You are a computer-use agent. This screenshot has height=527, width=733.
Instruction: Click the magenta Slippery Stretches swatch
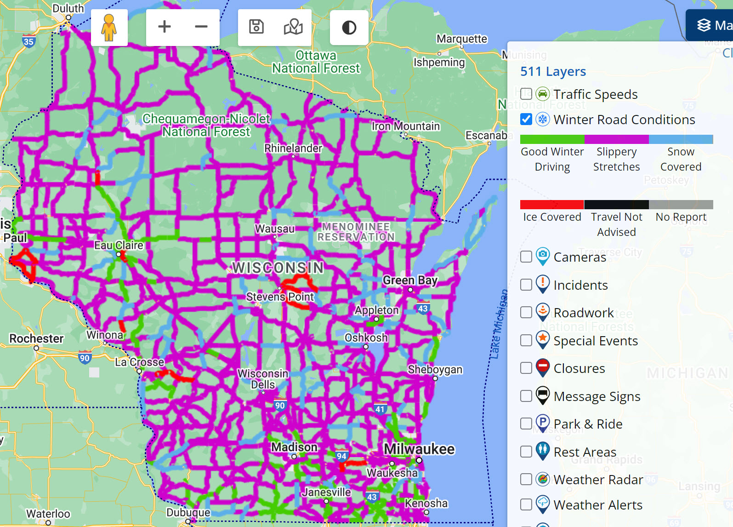click(617, 139)
